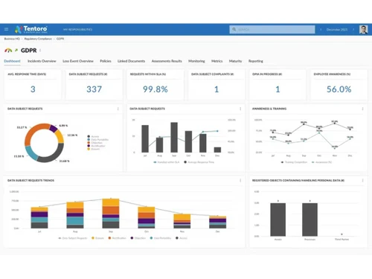The image size is (372, 279).
Task: Toggle Data Subject Requests line in Trends legend
Action: [x=73, y=238]
